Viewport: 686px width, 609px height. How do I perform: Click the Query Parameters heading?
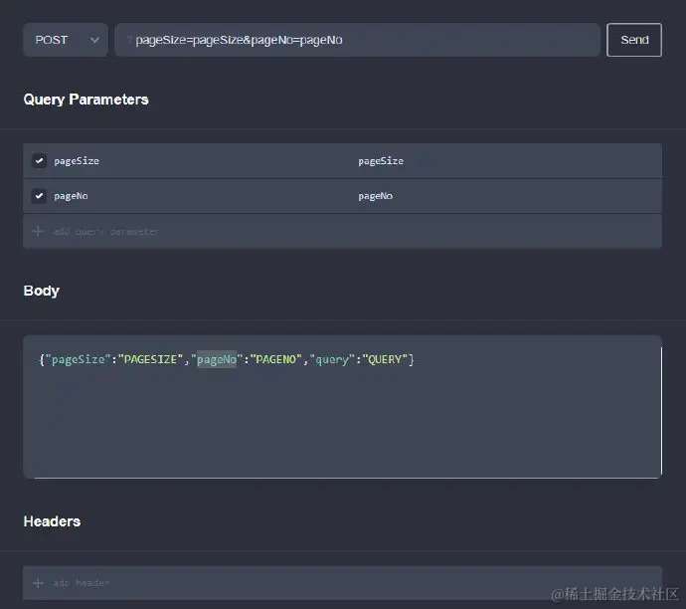(86, 100)
